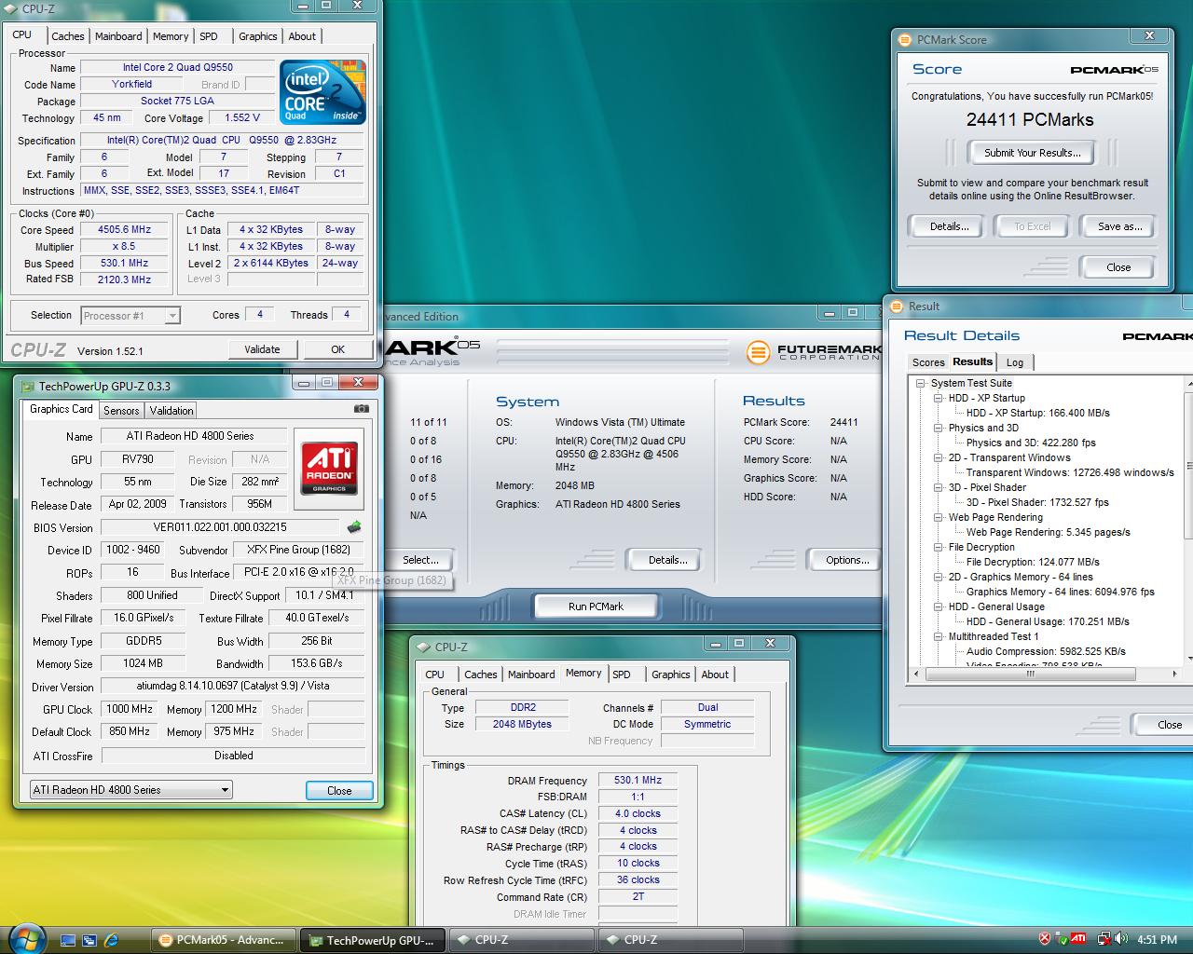1193x954 pixels.
Task: Click the Validate button in CPU-Z
Action: tap(262, 349)
